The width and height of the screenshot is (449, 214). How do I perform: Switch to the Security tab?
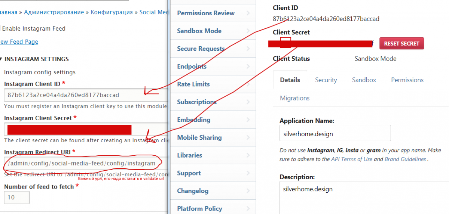pos(326,80)
